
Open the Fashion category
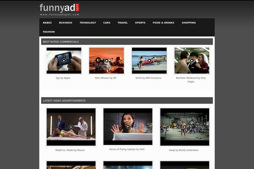point(49,32)
